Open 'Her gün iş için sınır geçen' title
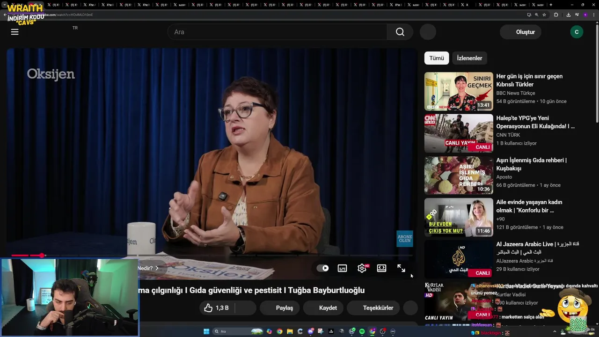 (x=529, y=81)
